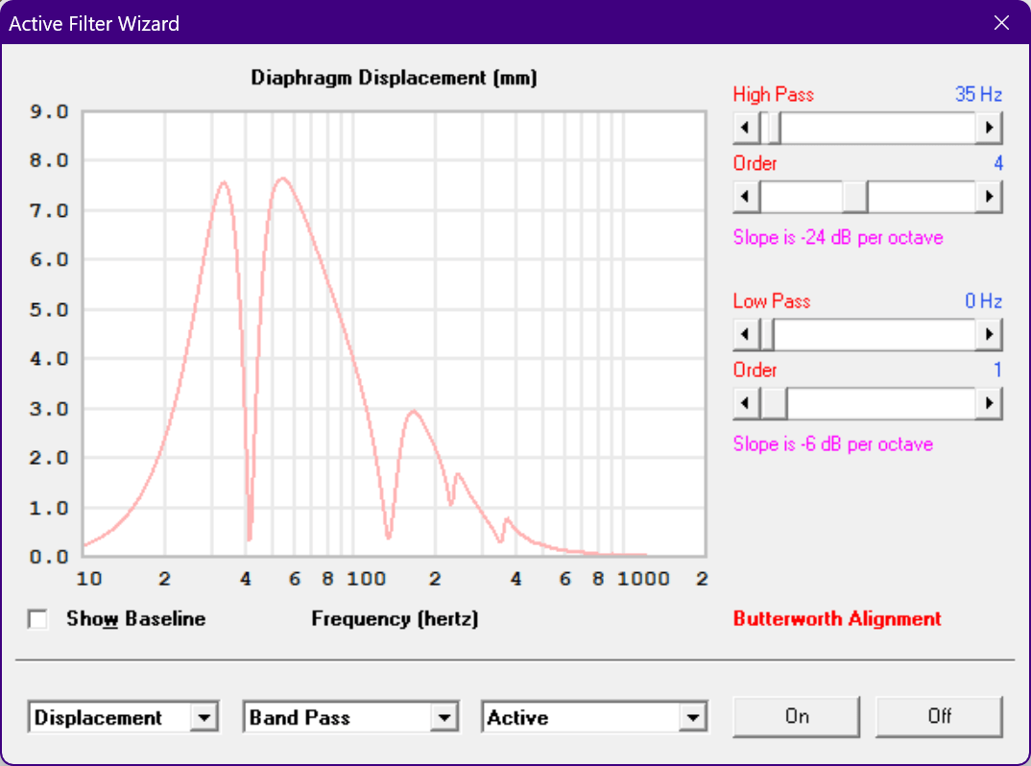This screenshot has width=1031, height=766.
Task: Increase High Pass frequency with right arrow
Action: click(989, 128)
